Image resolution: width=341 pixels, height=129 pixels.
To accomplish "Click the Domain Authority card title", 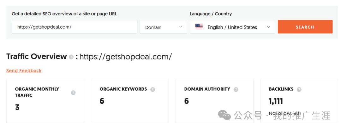I will tap(207, 89).
